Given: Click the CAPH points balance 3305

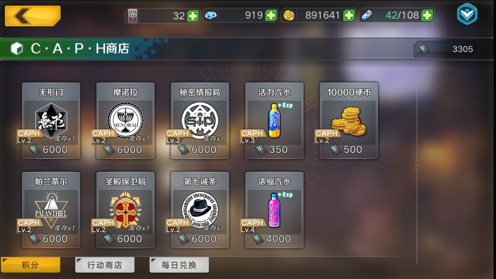Looking at the screenshot, I should point(446,49).
